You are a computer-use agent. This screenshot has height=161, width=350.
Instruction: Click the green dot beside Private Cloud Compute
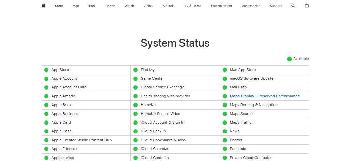point(225,158)
